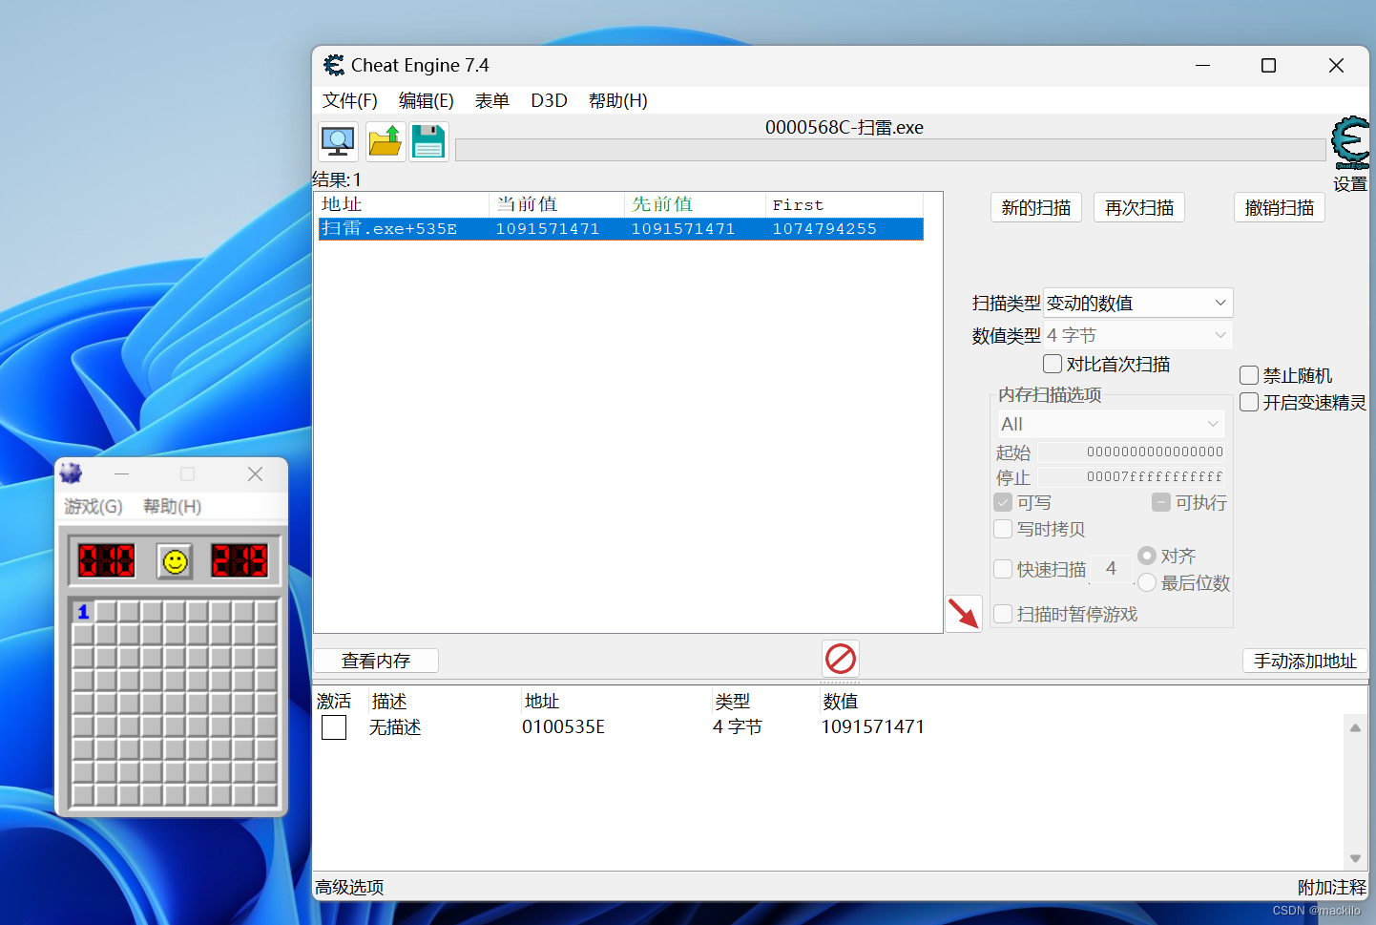The width and height of the screenshot is (1376, 925).
Task: Click the 手动添加地址 button
Action: (1305, 661)
